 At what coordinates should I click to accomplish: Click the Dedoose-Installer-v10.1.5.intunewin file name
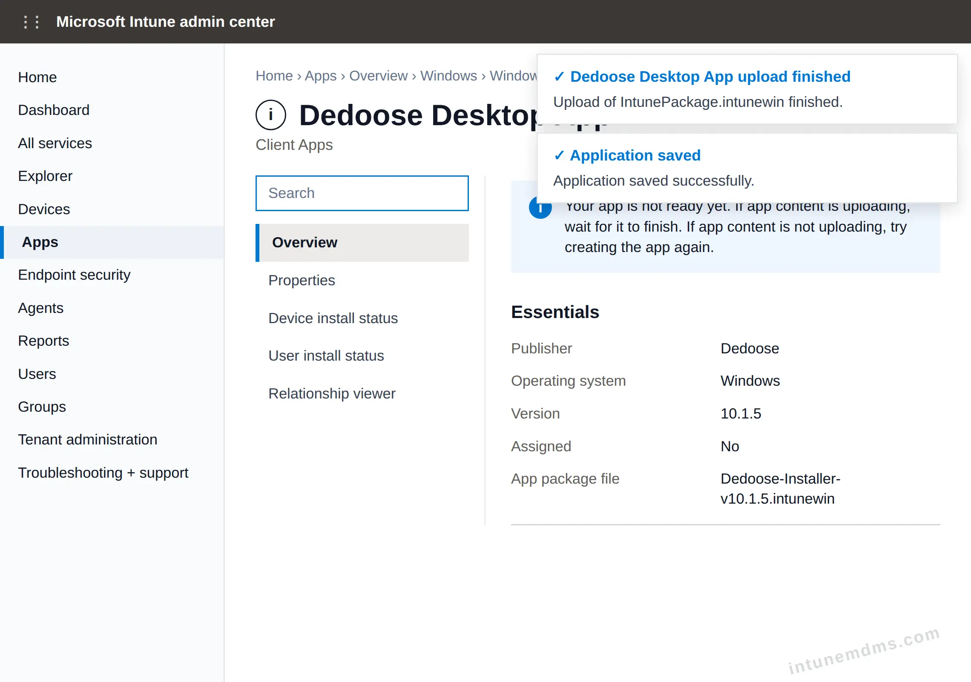coord(780,489)
